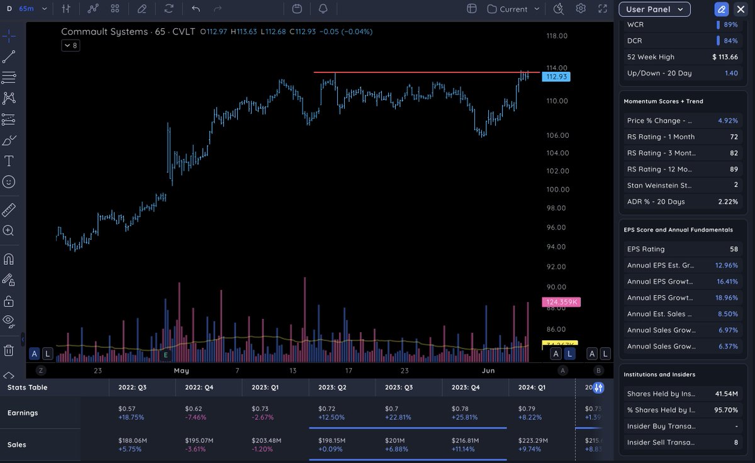Click the Sales row label
Image resolution: width=755 pixels, height=463 pixels.
tap(16, 445)
